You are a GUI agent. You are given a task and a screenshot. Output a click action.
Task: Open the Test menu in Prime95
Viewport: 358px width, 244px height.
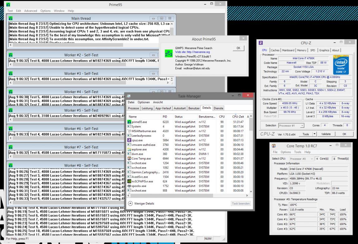pyautogui.click(x=10, y=11)
